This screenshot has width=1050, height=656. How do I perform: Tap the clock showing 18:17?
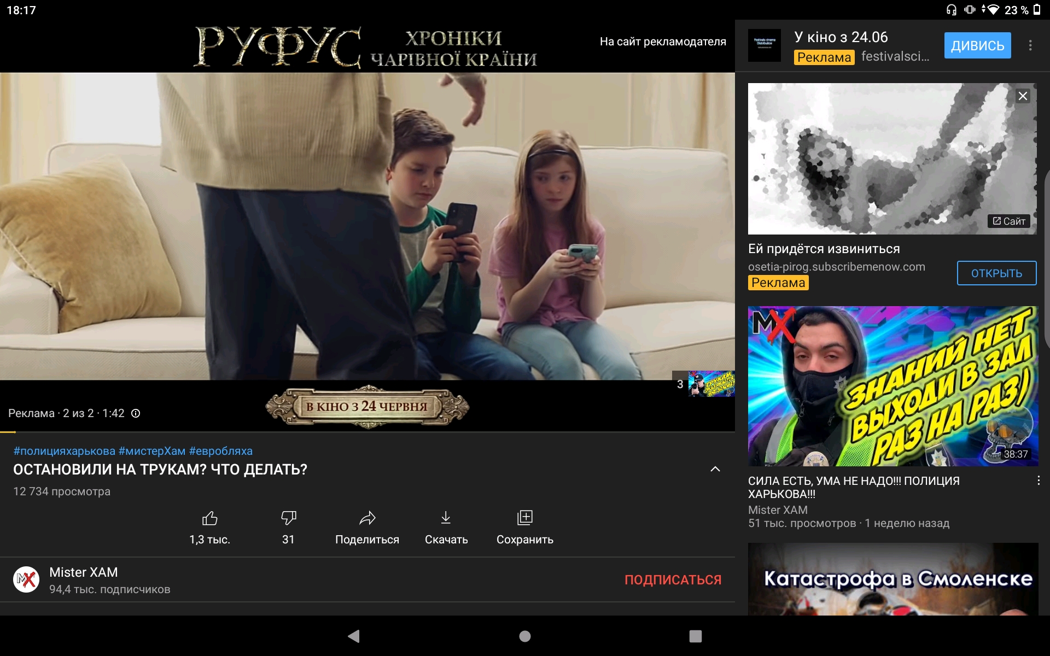21,10
